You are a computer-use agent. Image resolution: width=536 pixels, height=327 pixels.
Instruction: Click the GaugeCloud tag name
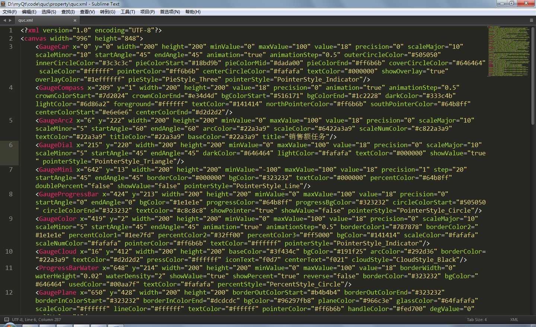(x=58, y=251)
